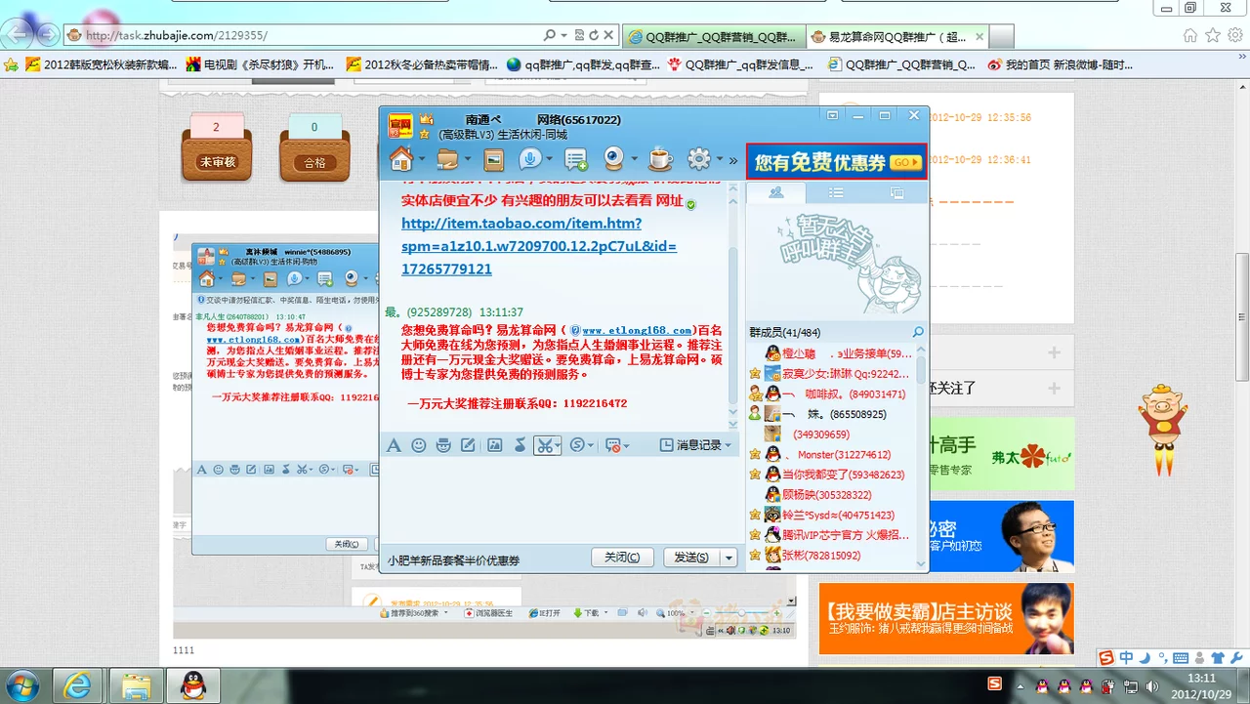This screenshot has width=1250, height=704.
Task: Open the item.taobao.com link in chat
Action: click(x=539, y=246)
